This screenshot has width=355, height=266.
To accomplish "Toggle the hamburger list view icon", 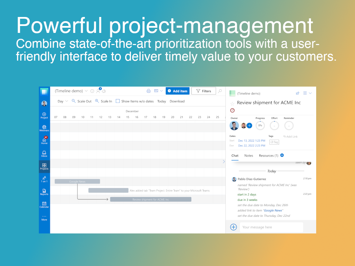I will point(305,93).
